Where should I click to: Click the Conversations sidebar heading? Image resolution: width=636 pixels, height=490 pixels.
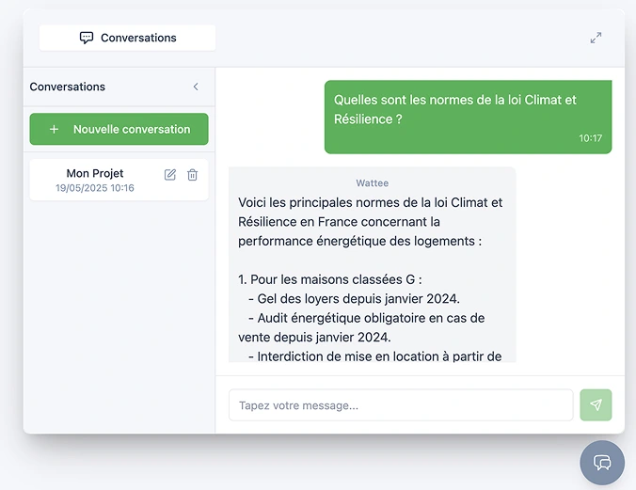pos(68,87)
